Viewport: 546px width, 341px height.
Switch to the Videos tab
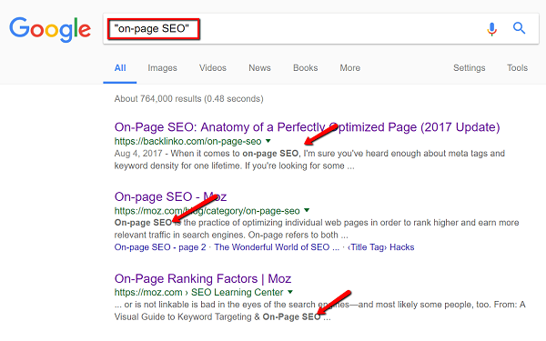213,68
